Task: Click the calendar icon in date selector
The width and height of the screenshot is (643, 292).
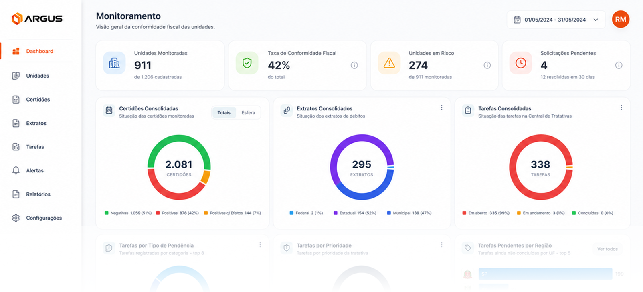Action: (517, 20)
